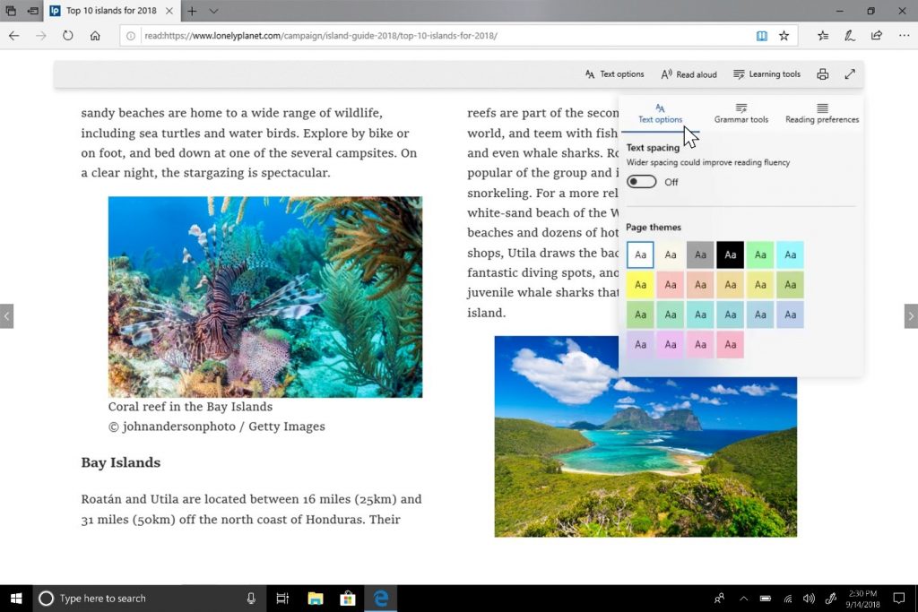Go to the home page
Viewport: 918px width, 612px height.
coord(95,36)
